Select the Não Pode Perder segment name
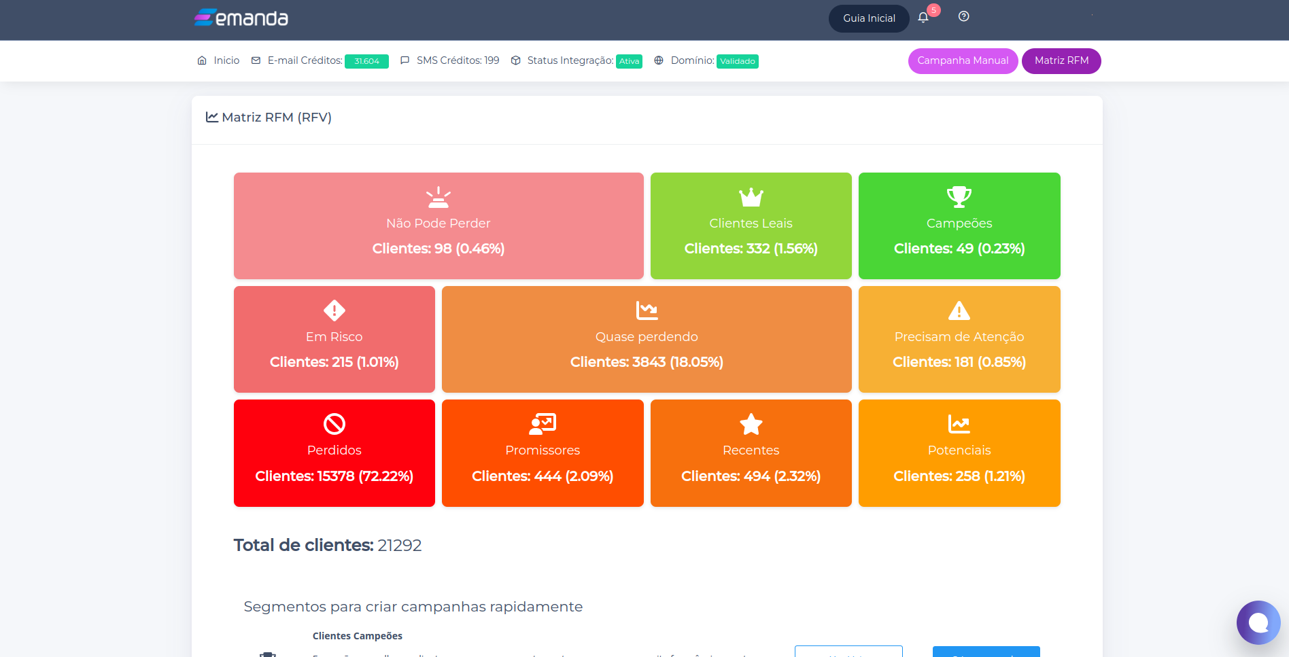The height and width of the screenshot is (657, 1289). [439, 224]
